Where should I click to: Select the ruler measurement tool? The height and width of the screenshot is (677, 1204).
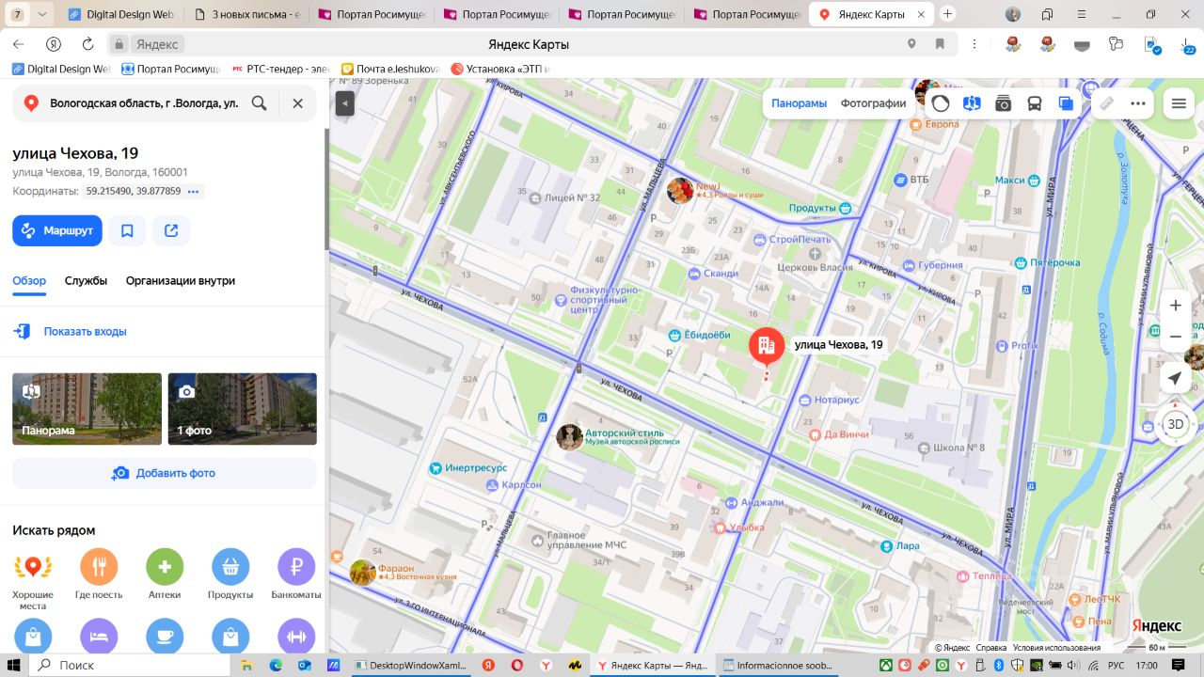pyautogui.click(x=1107, y=103)
